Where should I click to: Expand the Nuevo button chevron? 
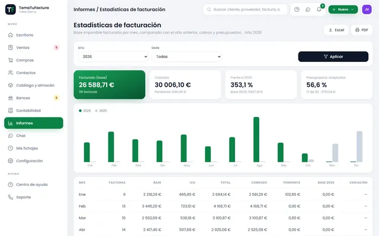click(x=352, y=9)
